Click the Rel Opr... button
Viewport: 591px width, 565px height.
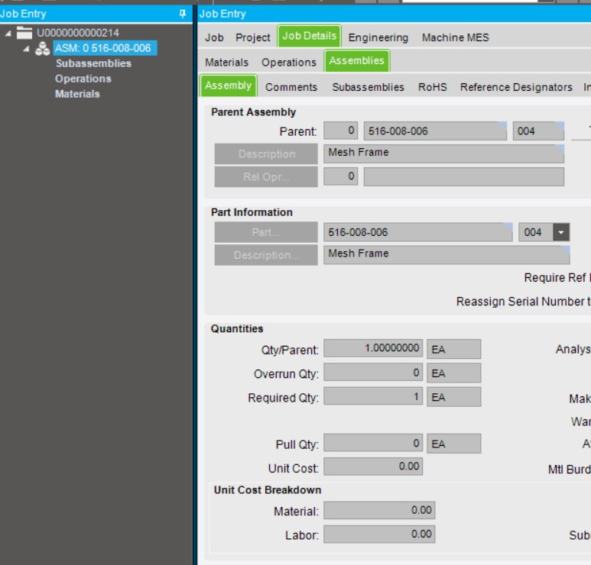265,176
